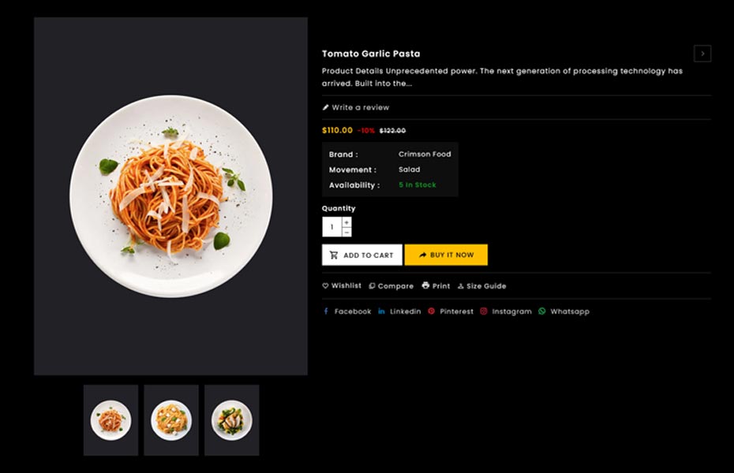Select the third chicken dish thumbnail
The image size is (734, 473).
232,420
